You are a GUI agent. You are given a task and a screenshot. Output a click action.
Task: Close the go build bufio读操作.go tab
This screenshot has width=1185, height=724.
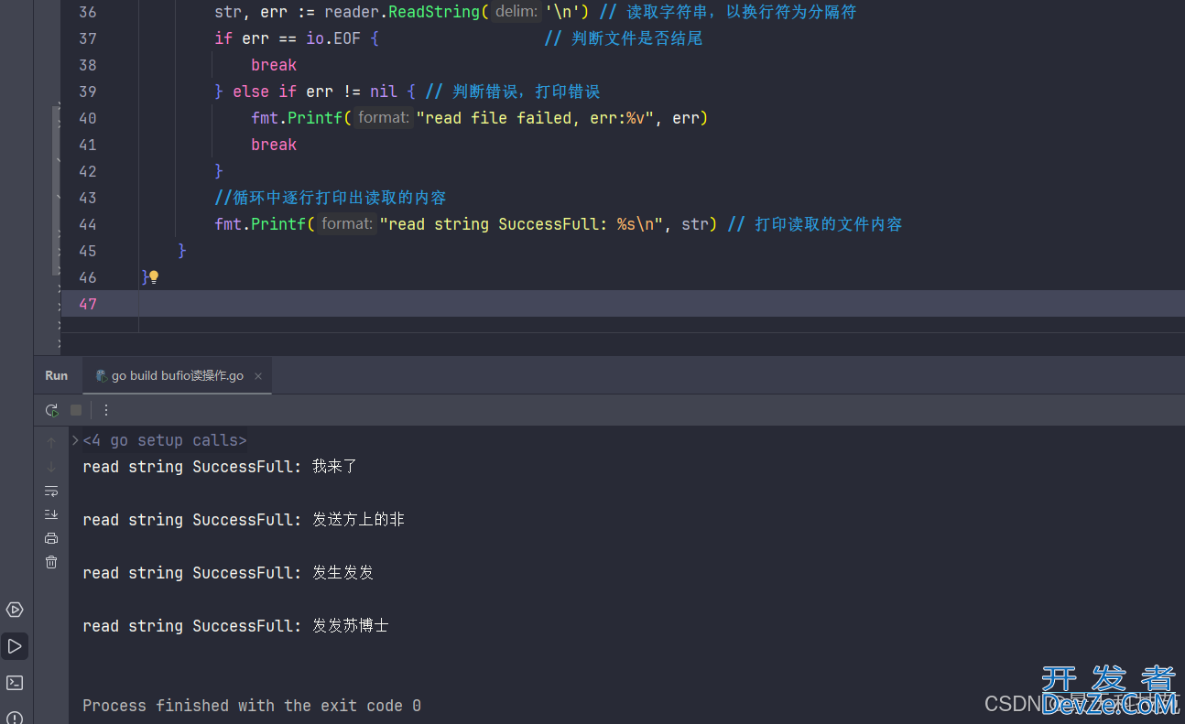(258, 376)
